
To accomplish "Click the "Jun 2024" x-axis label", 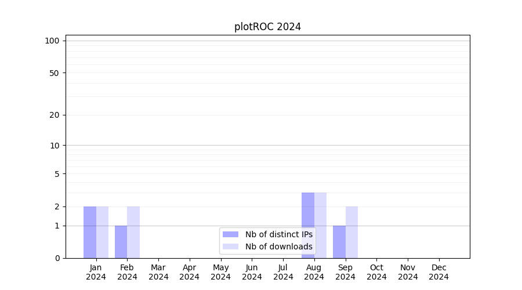I will 252,272.
